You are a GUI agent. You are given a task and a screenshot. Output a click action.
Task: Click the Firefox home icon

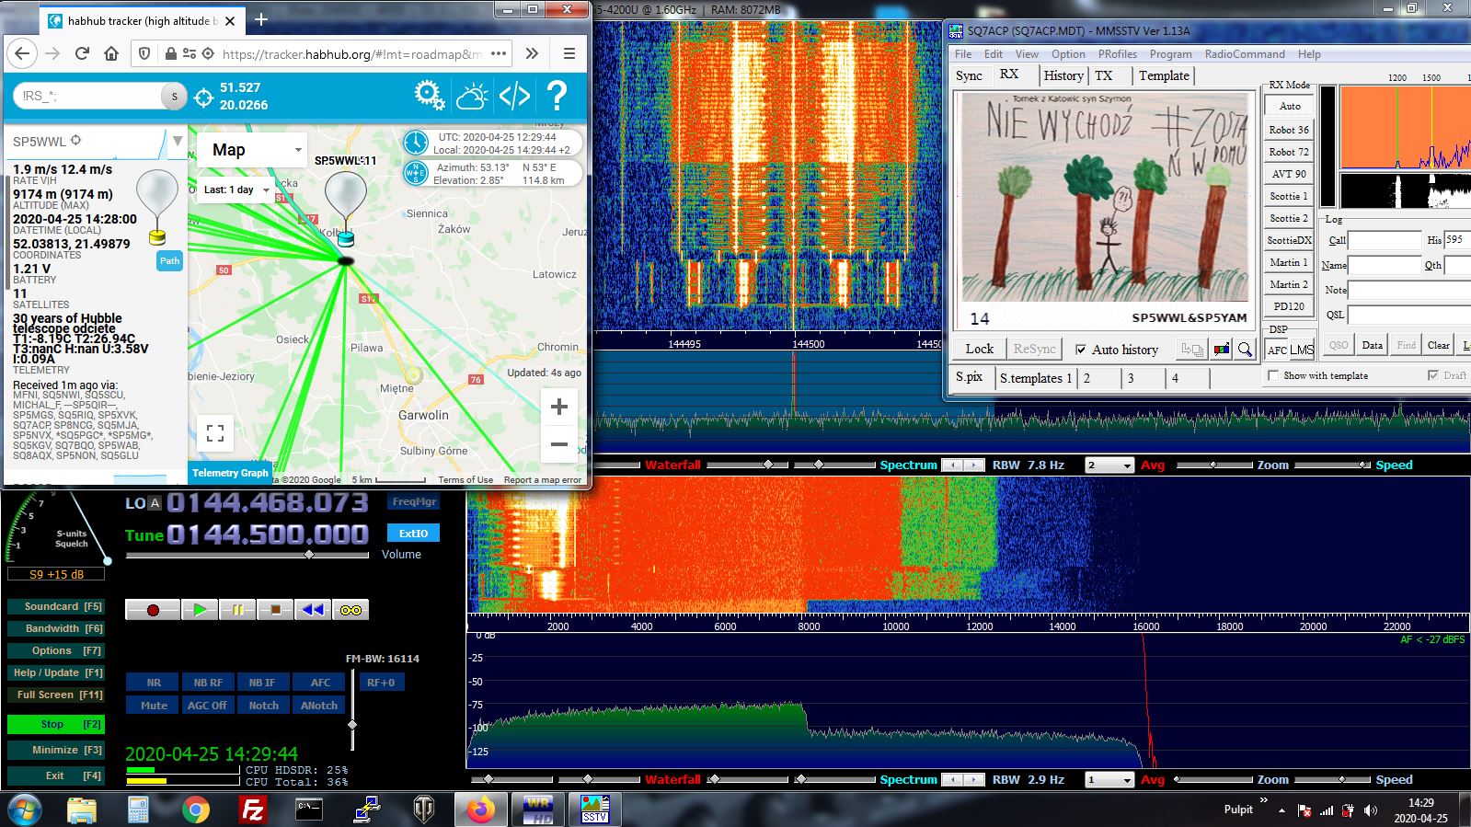111,53
